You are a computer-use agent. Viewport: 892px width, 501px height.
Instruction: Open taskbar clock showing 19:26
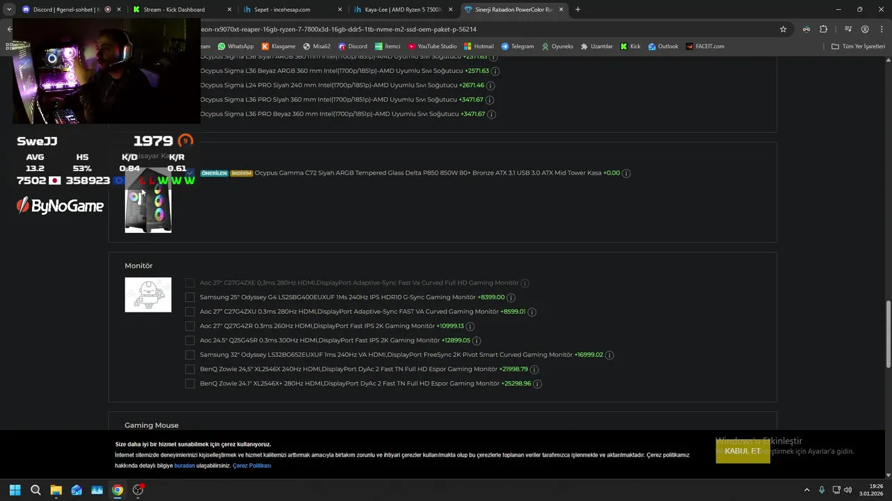872,490
